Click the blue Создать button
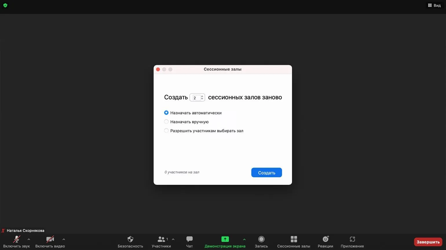 266,173
